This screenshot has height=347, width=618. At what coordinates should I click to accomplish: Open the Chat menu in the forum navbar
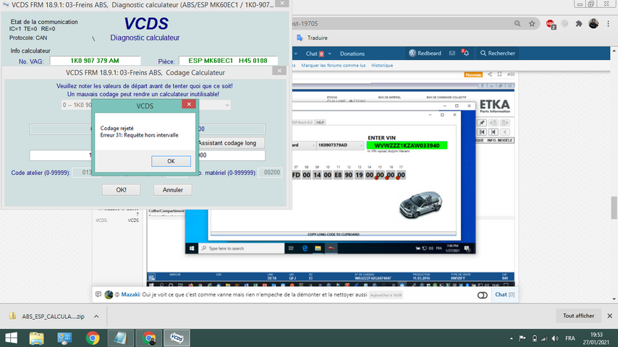point(315,53)
